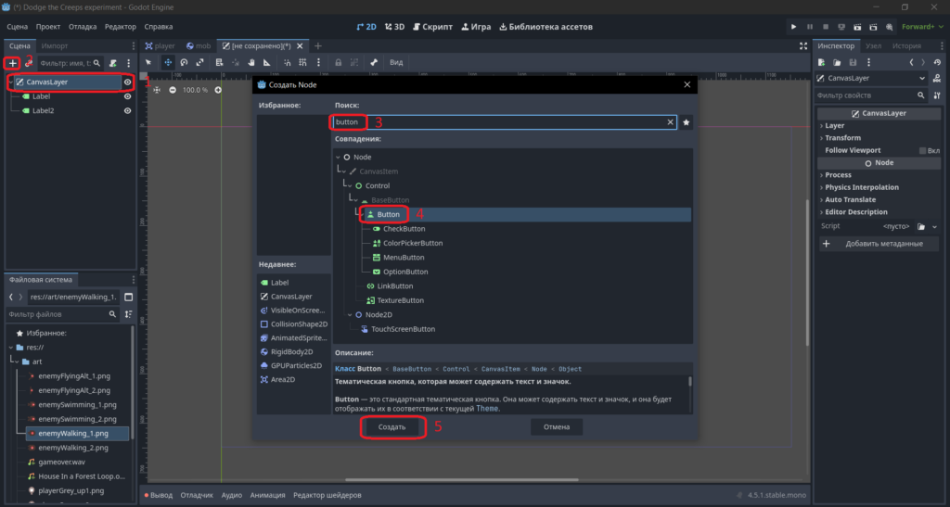Toggle visibility of CanvasLayer node
This screenshot has height=507, width=950.
127,82
